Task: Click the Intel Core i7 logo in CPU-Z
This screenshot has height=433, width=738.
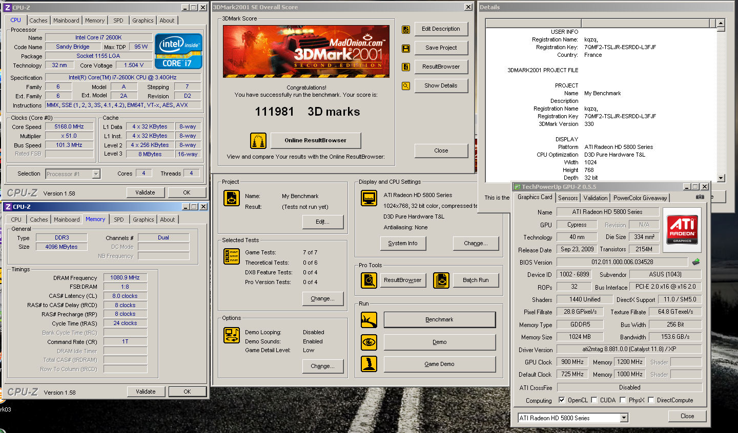Action: point(178,51)
